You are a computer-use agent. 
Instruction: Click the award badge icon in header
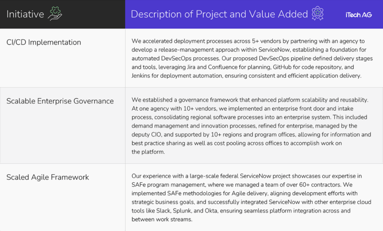pyautogui.click(x=318, y=13)
